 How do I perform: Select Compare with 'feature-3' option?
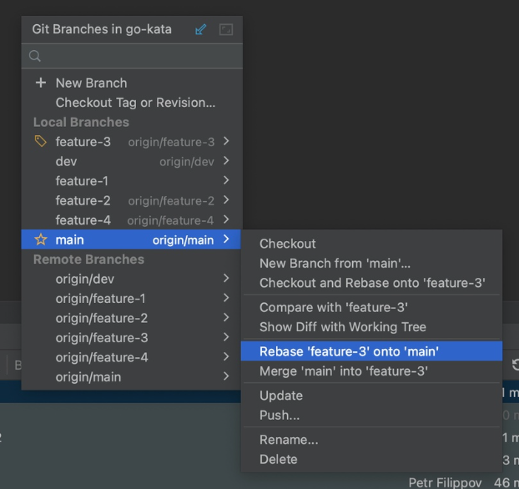click(333, 307)
